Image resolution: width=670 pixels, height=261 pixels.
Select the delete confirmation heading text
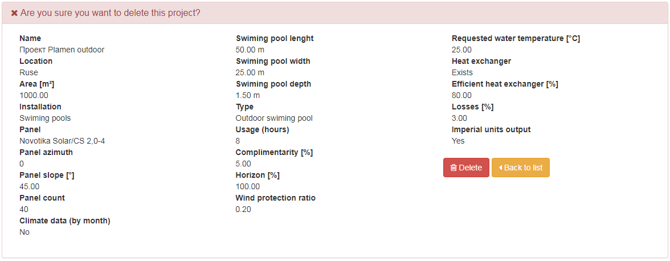[x=111, y=13]
